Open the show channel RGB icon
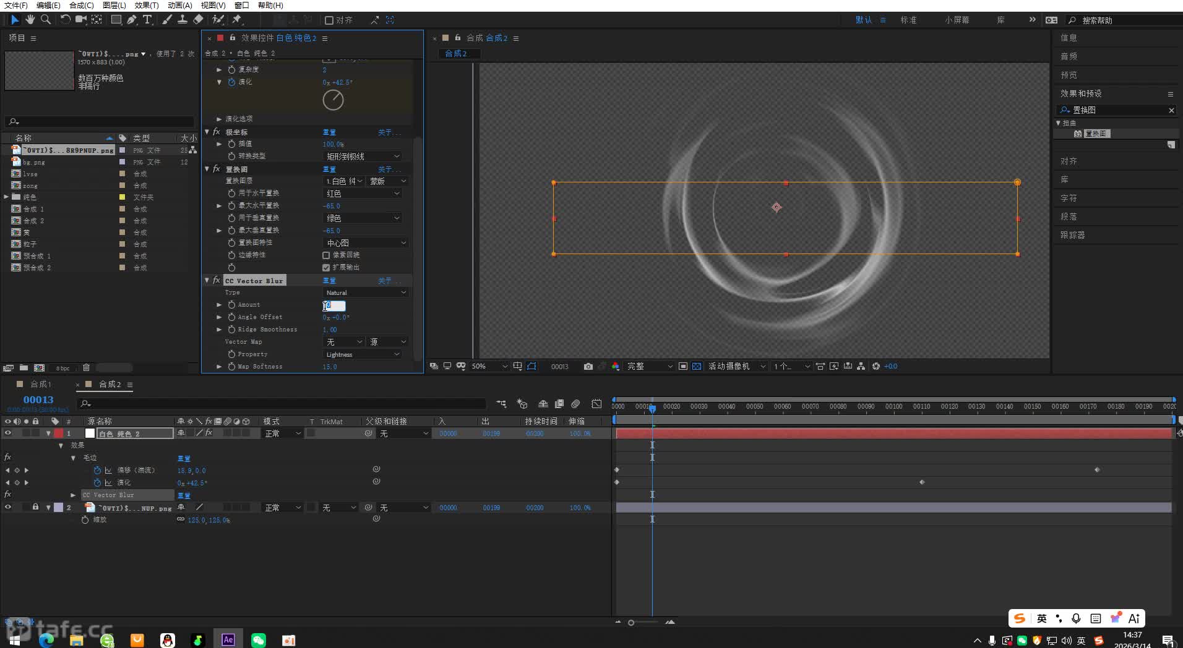The image size is (1183, 648). pyautogui.click(x=616, y=367)
